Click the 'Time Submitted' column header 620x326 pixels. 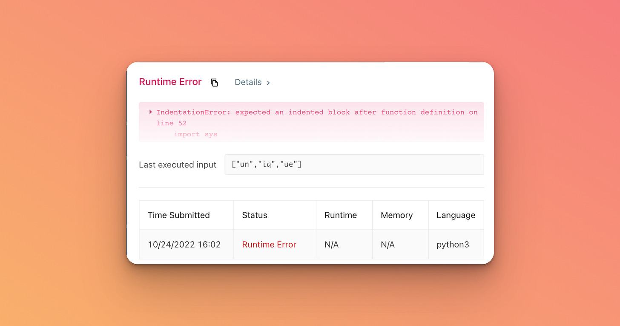187,215
